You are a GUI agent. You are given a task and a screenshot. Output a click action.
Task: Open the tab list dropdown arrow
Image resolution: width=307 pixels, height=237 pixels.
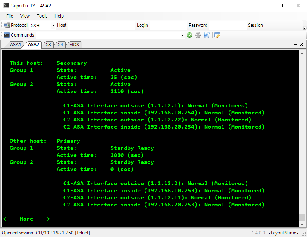point(295,45)
